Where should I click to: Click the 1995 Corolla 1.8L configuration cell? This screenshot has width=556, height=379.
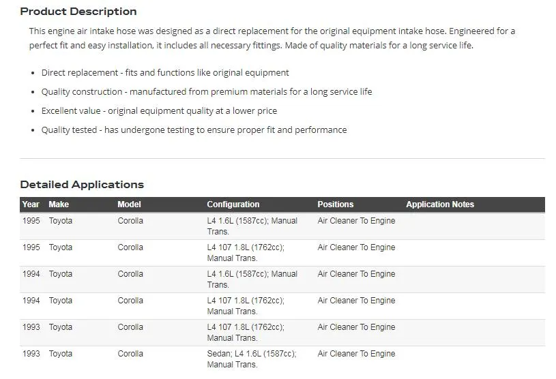[246, 253]
